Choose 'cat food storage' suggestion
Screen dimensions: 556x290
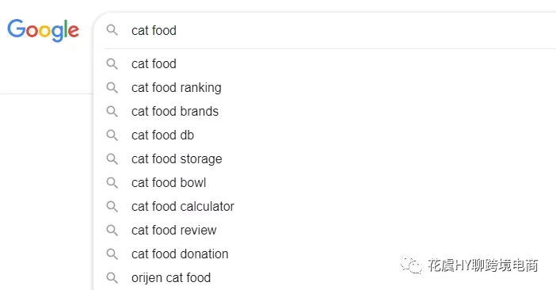tap(325, 158)
